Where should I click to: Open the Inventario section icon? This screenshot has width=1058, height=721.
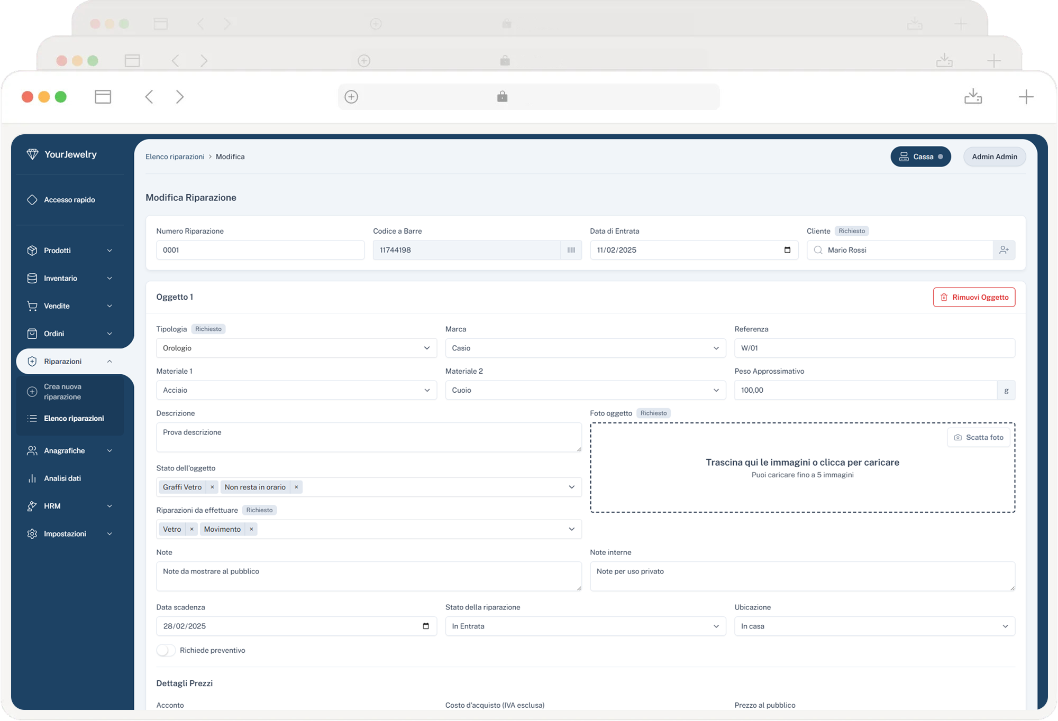[x=32, y=278]
